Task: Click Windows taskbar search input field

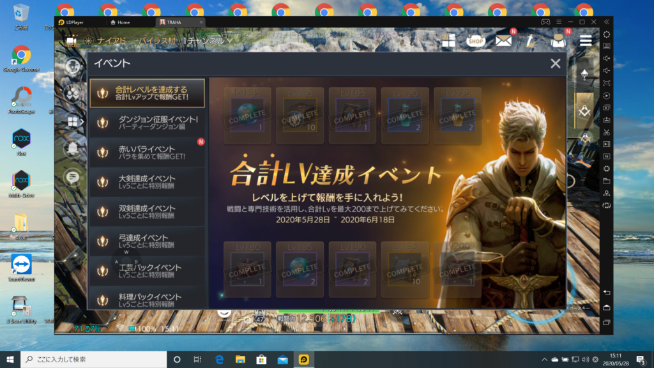Action: (x=93, y=359)
